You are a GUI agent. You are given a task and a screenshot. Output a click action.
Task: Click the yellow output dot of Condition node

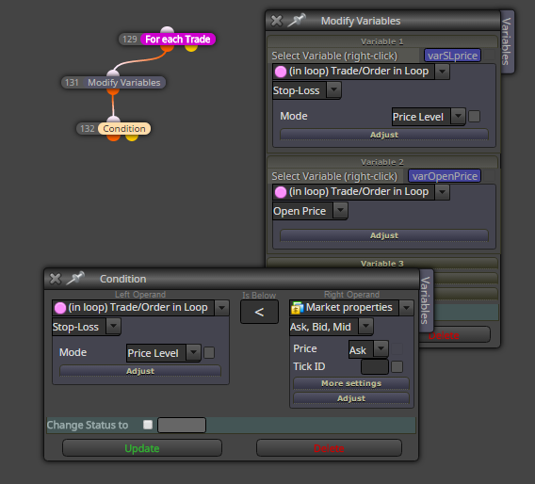coord(132,137)
